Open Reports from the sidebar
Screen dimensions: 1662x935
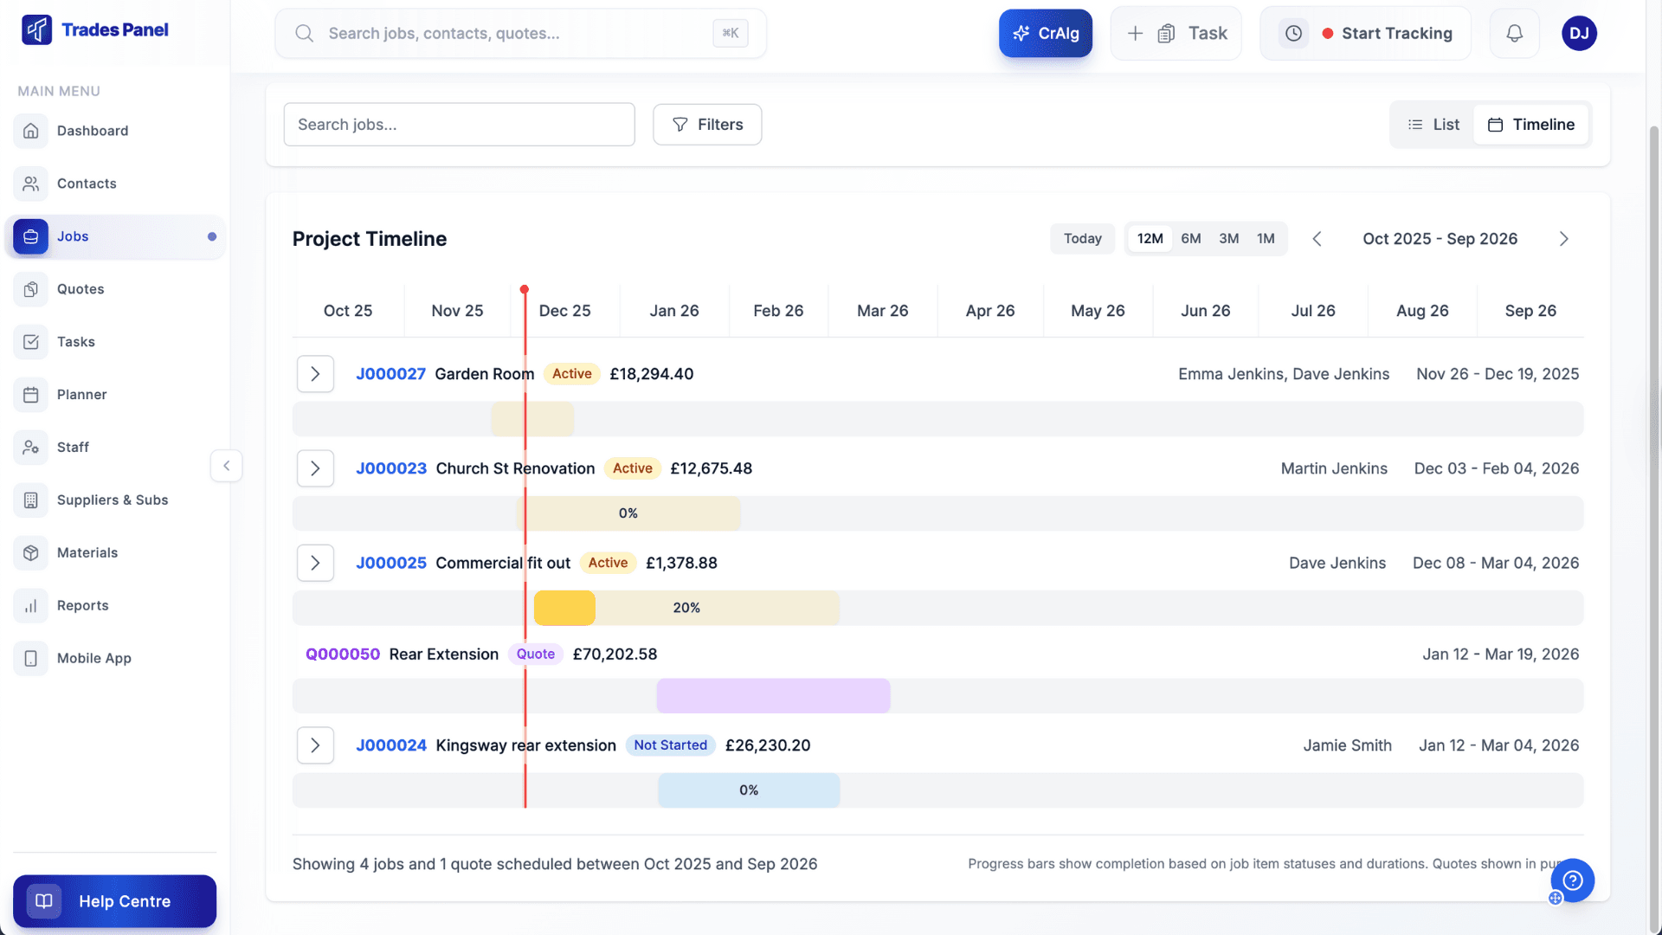point(82,605)
